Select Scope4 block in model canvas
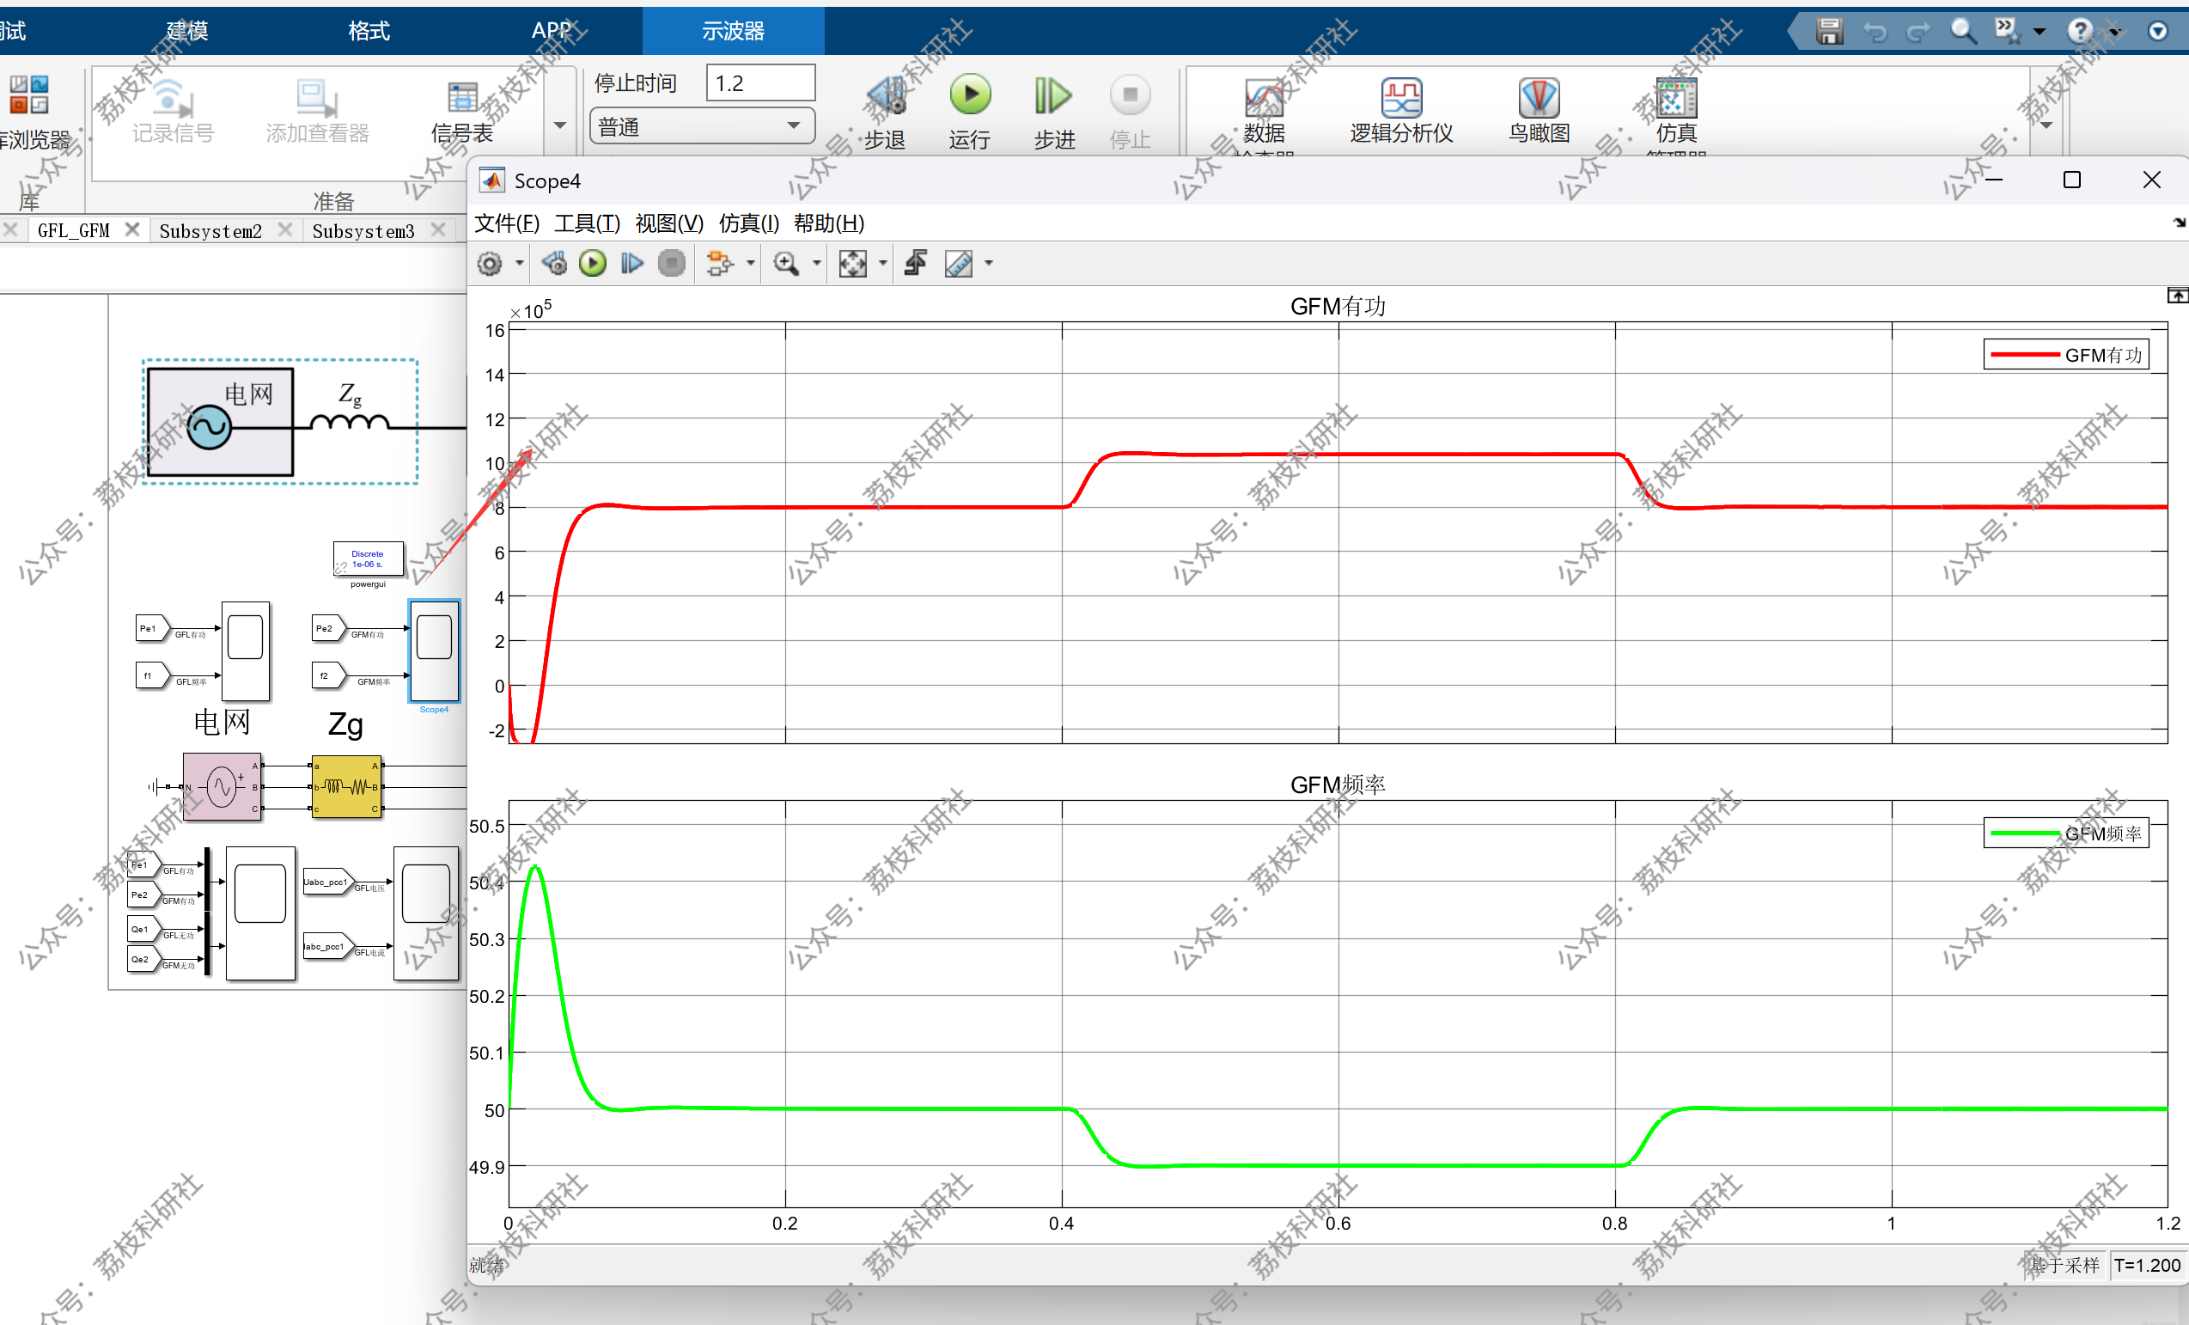The width and height of the screenshot is (2189, 1325). 435,650
